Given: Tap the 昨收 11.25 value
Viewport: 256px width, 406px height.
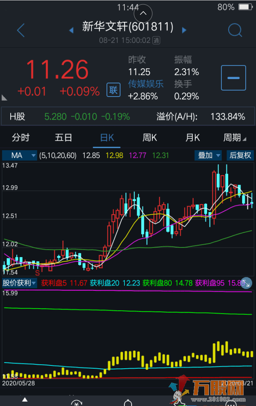Looking at the screenshot, I should coord(139,72).
